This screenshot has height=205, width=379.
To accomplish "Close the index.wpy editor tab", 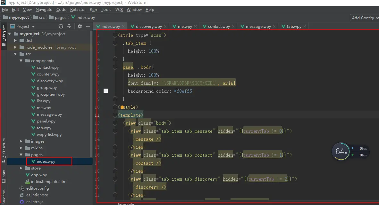I will (123, 26).
